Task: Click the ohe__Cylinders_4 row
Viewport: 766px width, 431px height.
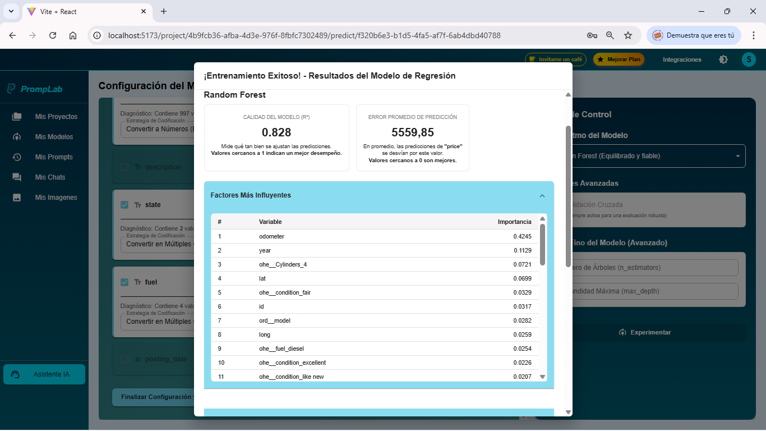Action: click(x=375, y=264)
